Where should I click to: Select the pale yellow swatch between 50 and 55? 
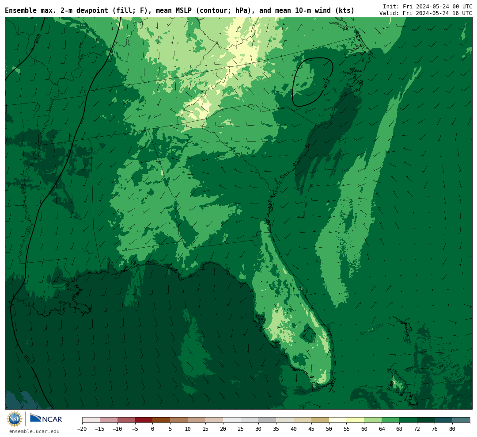pos(338,420)
